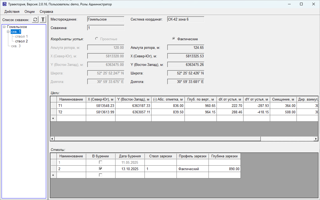Click the Смещение, м column header
Image resolution: width=320 pixels, height=200 pixels.
(283, 99)
